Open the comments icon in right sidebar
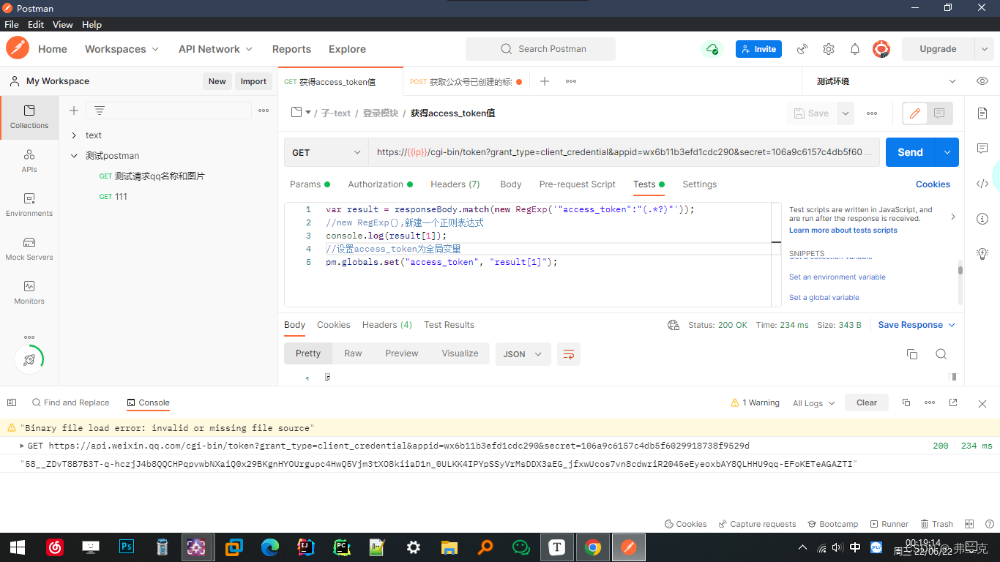Viewport: 1000px width, 562px height. (982, 149)
